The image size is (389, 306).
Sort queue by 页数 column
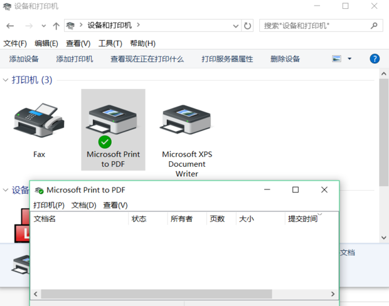click(x=221, y=219)
